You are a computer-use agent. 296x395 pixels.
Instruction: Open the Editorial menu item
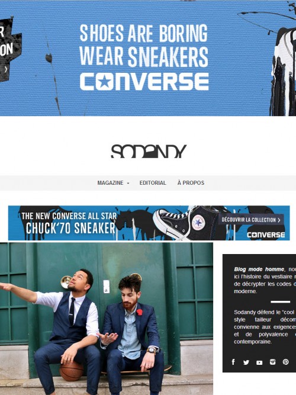coord(153,183)
